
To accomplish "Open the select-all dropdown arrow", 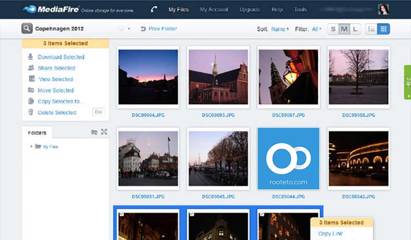I will (x=129, y=29).
